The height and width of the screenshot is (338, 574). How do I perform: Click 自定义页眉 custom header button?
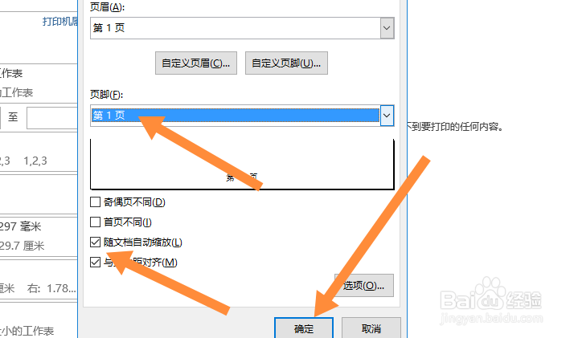click(x=196, y=63)
